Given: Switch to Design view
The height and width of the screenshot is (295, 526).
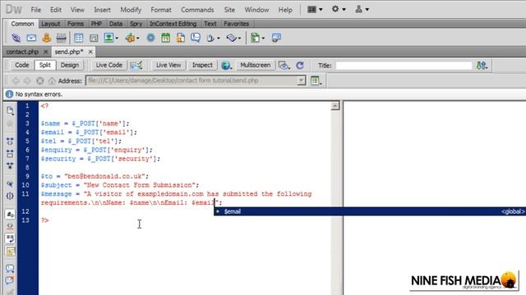Looking at the screenshot, I should (x=70, y=65).
